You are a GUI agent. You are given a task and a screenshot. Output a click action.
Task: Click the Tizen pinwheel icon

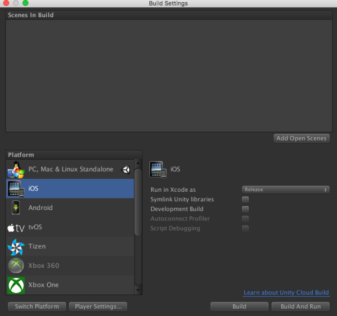[x=16, y=247]
